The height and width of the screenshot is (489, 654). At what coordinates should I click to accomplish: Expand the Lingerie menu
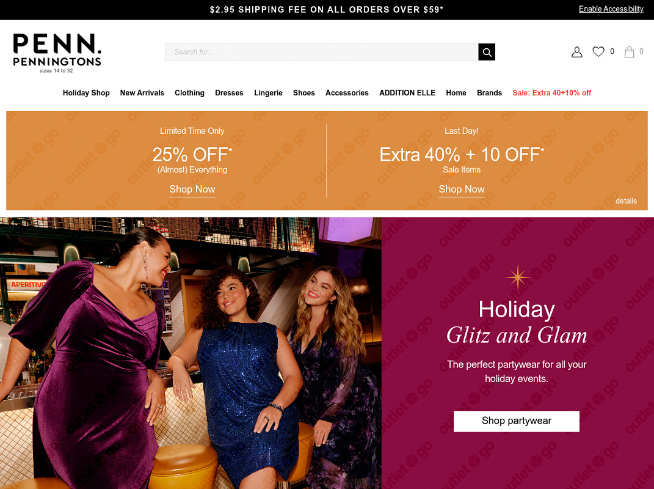click(268, 93)
